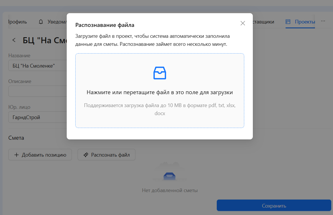Image resolution: width=333 pixels, height=215 pixels.
Task: Click into the Описание input field
Action: pyautogui.click(x=38, y=91)
